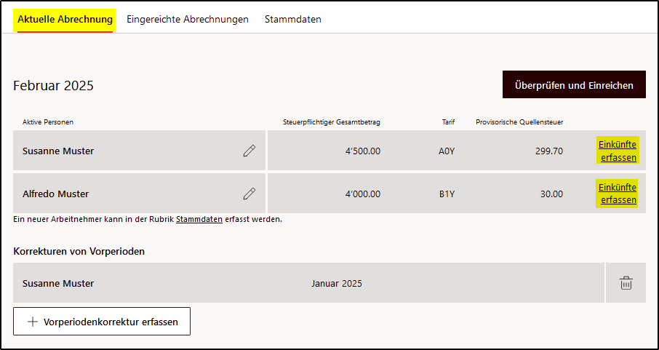Open Einkünfte erfassen for Susanne Muster
This screenshot has height=350, width=659.
pyautogui.click(x=617, y=151)
